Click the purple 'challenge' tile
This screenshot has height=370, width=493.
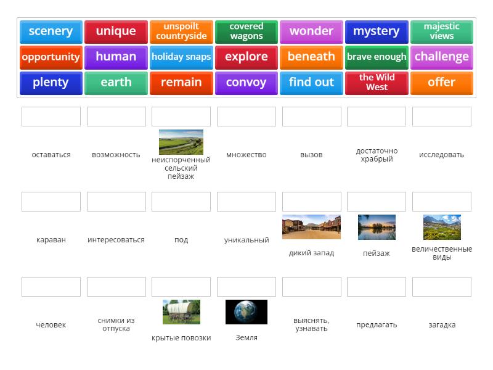coord(441,57)
